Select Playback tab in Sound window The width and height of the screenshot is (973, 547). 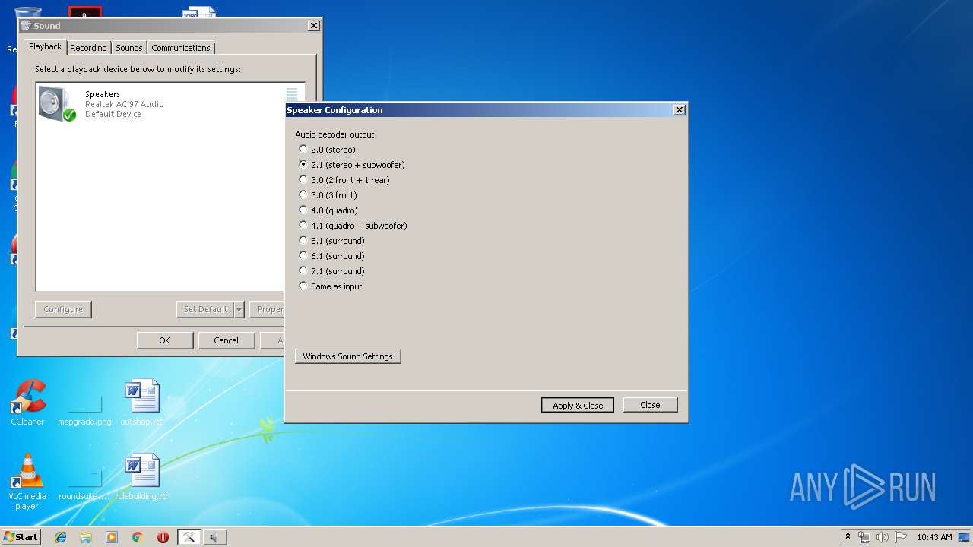click(45, 46)
